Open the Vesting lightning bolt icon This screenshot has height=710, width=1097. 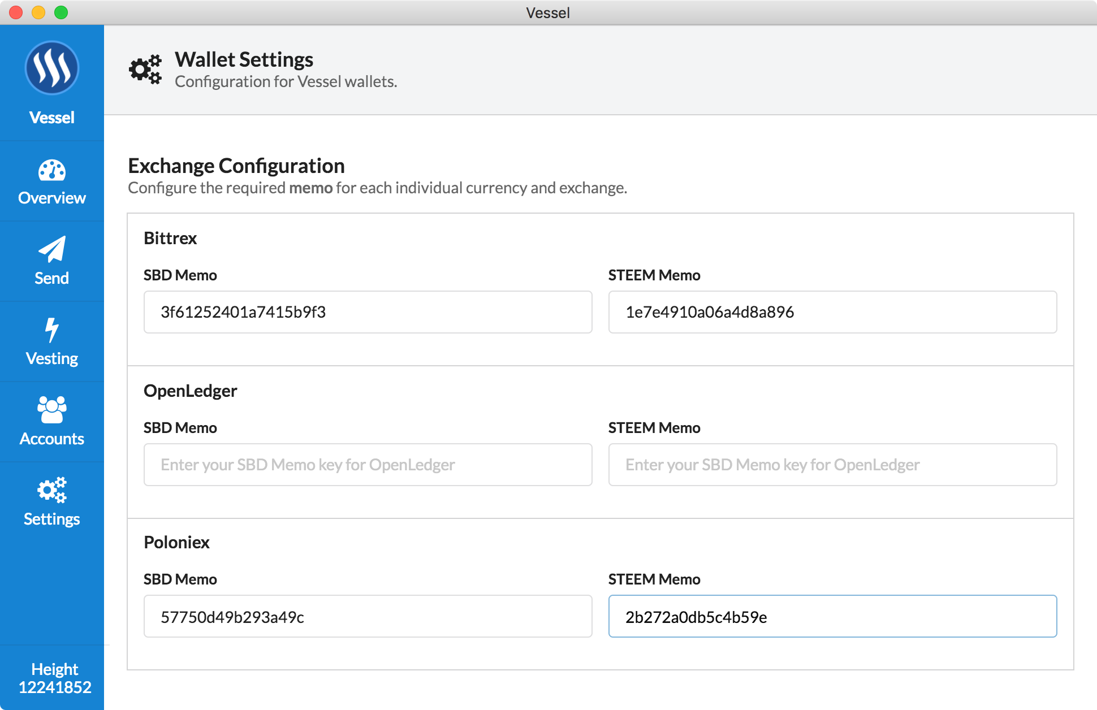pyautogui.click(x=51, y=330)
